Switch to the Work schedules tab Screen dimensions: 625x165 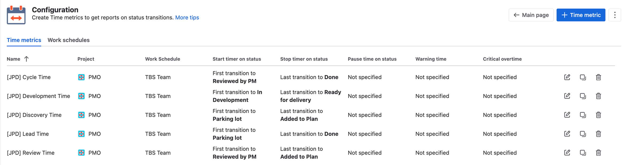69,40
